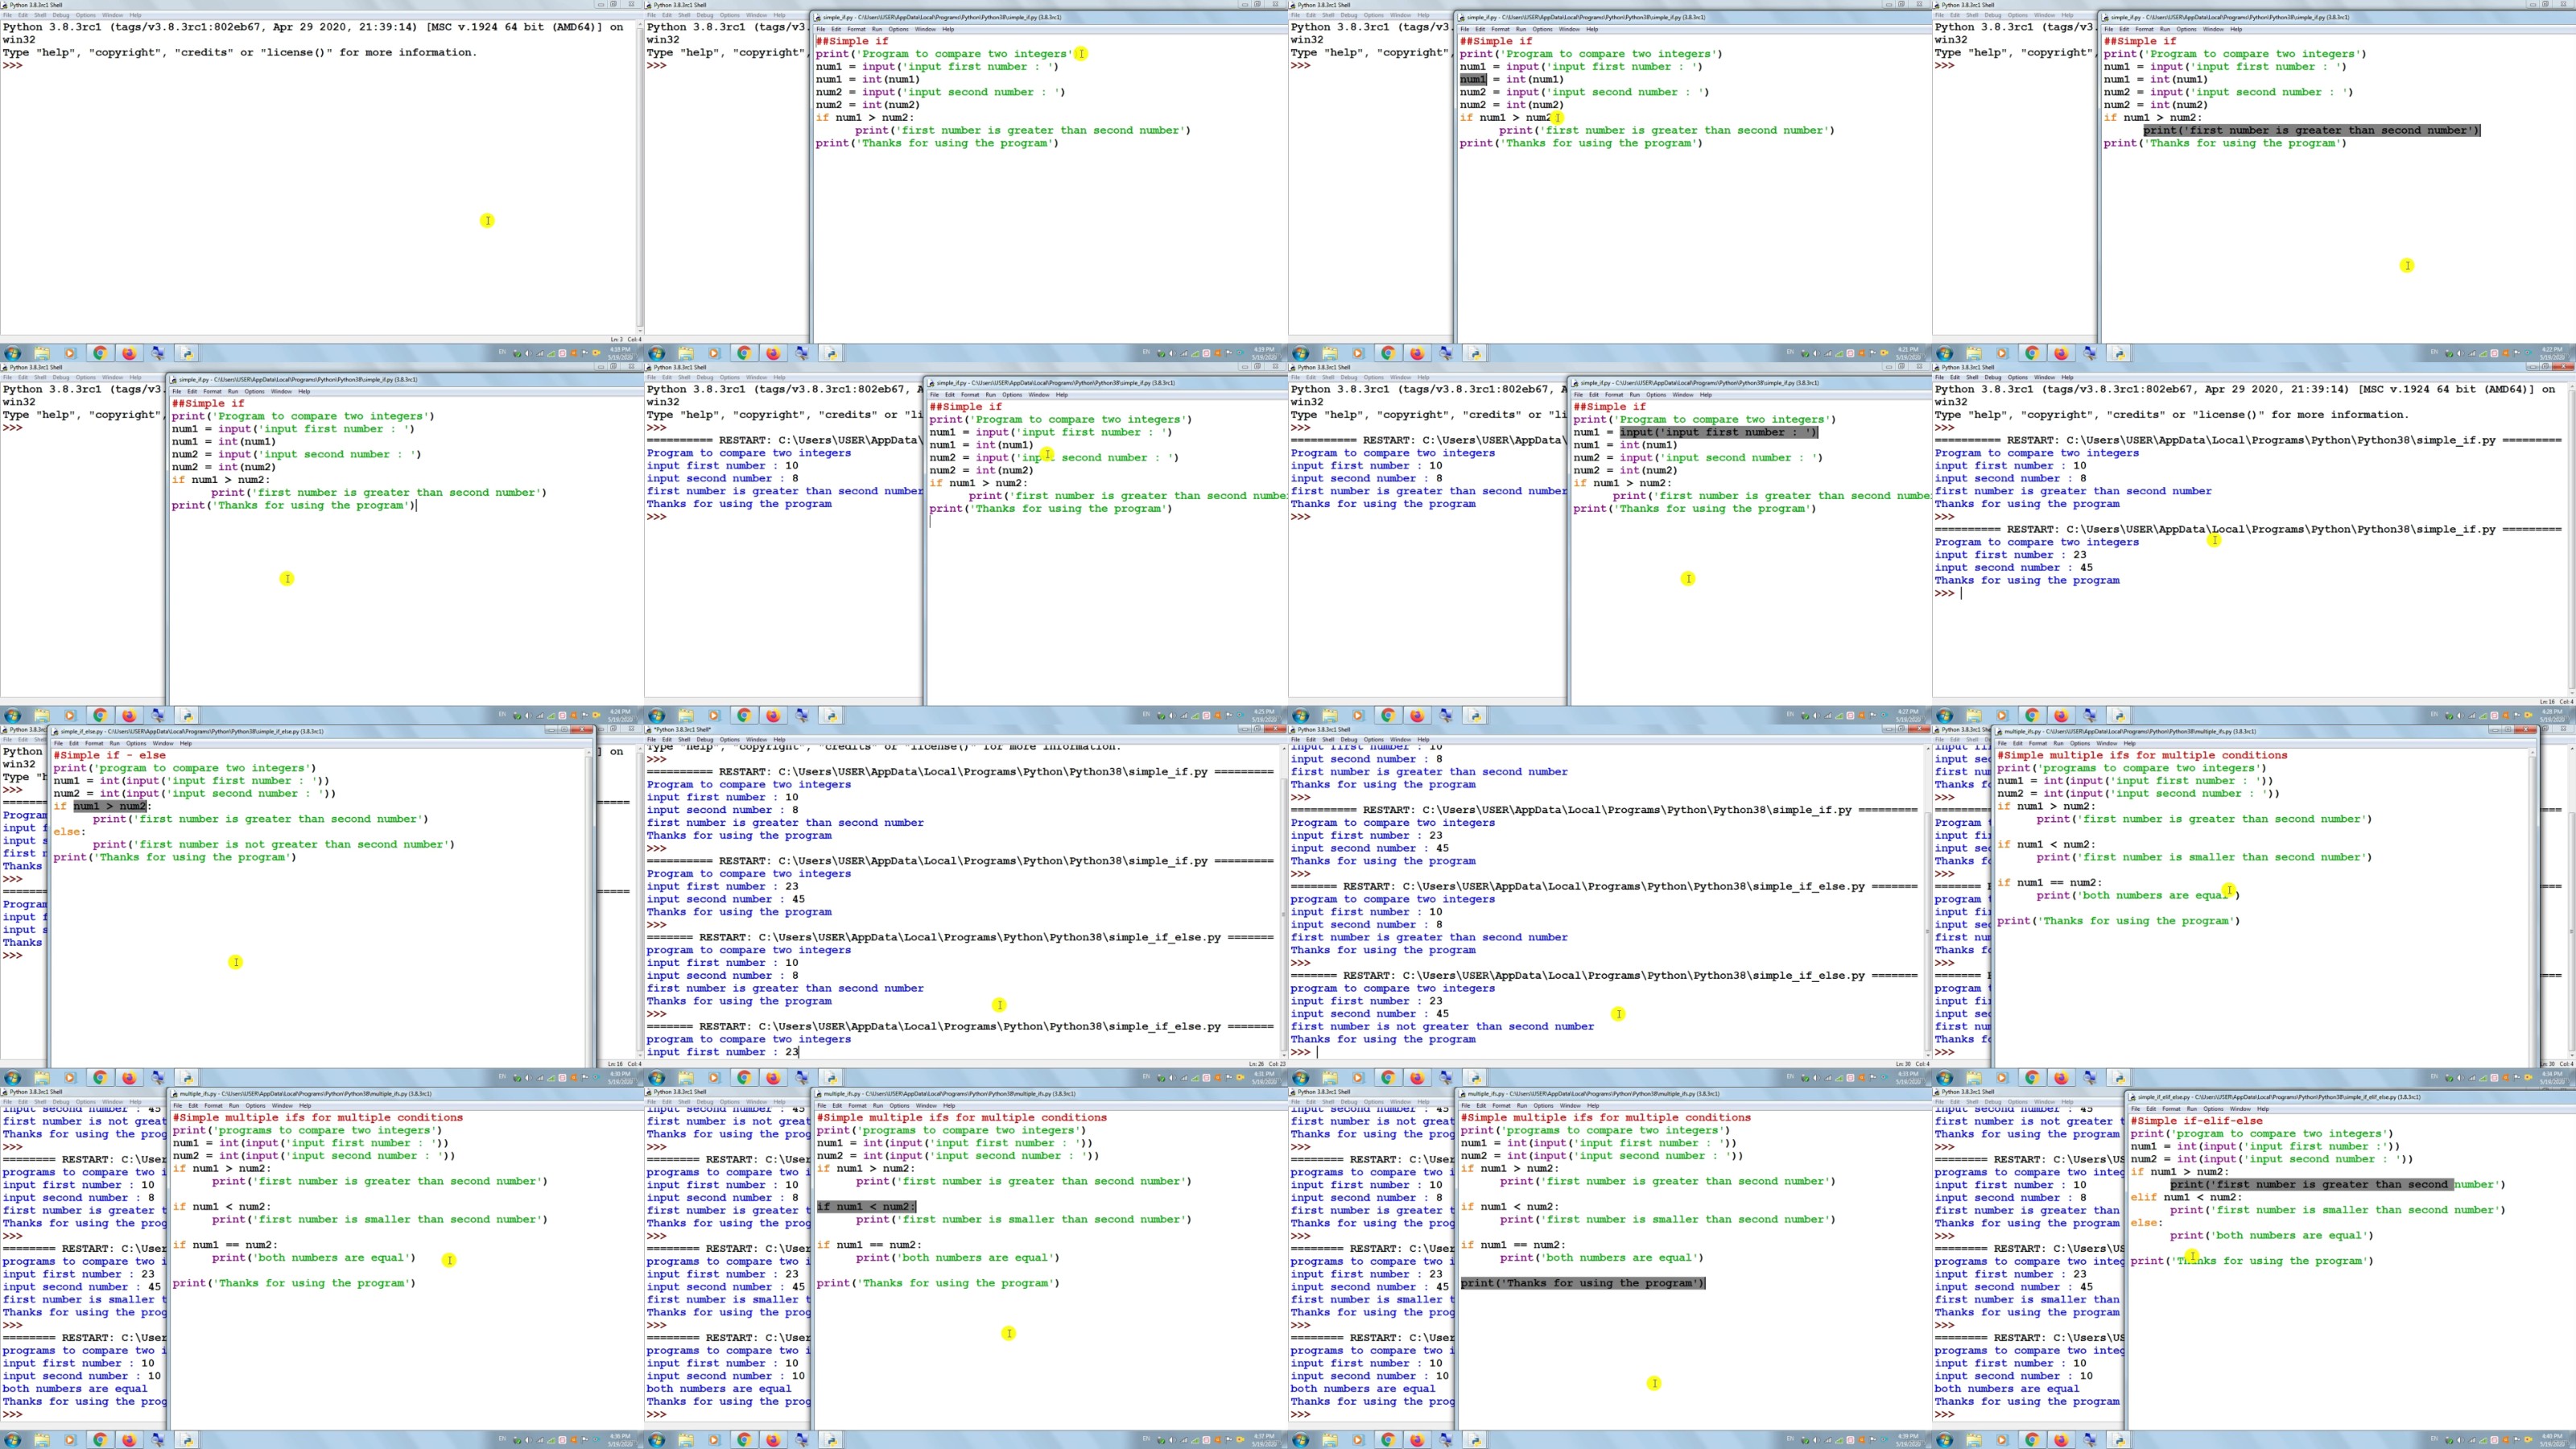Click Python IDLE icon on 4:18 PM taskbar

tap(186, 353)
